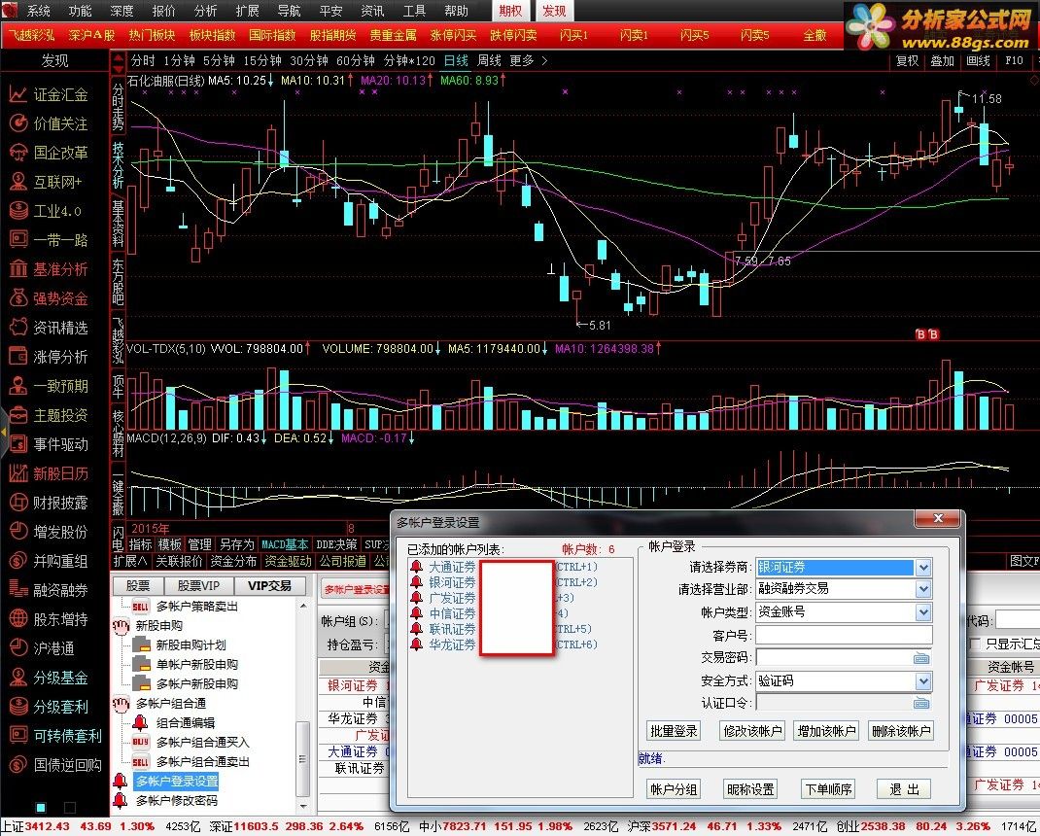Click 复权 button above chart
This screenshot has height=836, width=1040.
point(907,61)
